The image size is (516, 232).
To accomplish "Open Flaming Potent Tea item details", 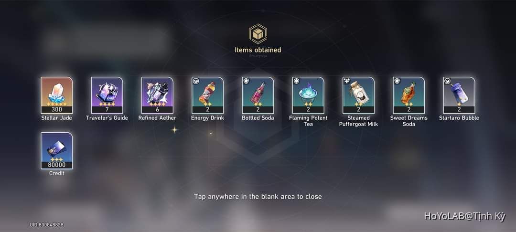I will point(308,95).
